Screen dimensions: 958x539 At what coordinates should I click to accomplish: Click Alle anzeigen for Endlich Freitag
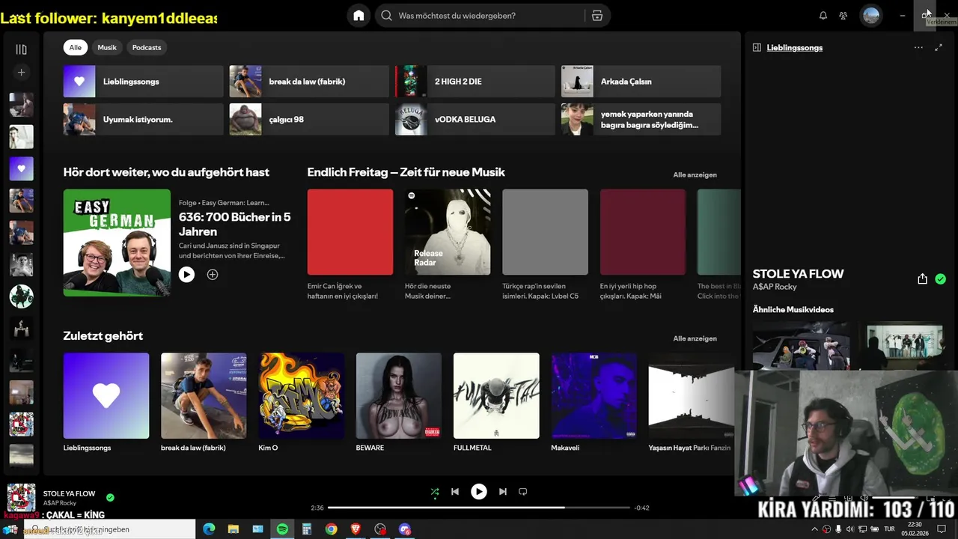[x=695, y=175]
